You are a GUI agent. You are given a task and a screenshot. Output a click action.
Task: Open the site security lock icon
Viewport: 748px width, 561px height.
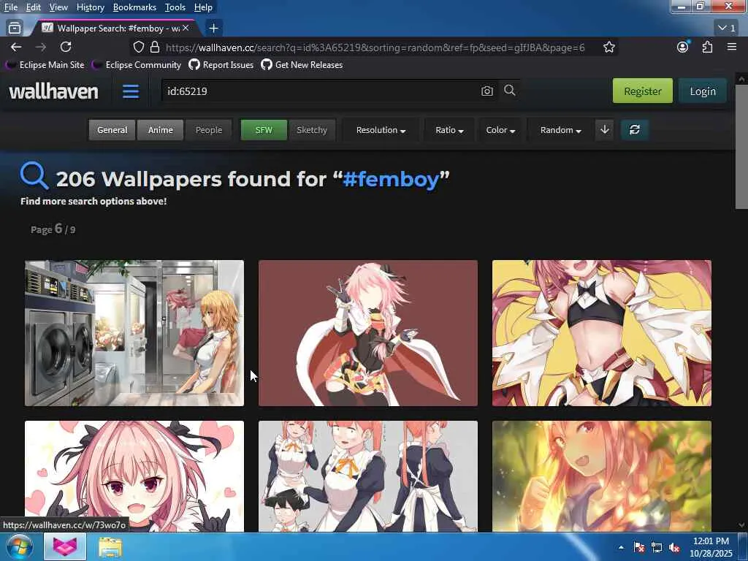point(155,47)
